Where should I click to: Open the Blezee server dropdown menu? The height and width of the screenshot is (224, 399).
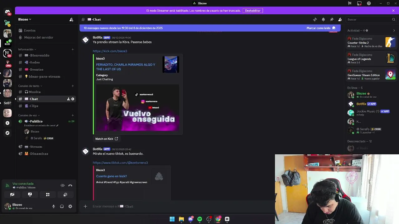(25, 19)
